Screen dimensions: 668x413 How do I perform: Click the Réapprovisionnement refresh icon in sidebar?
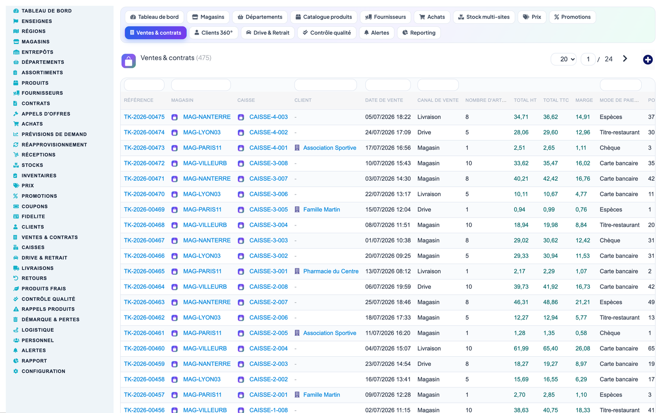click(16, 145)
